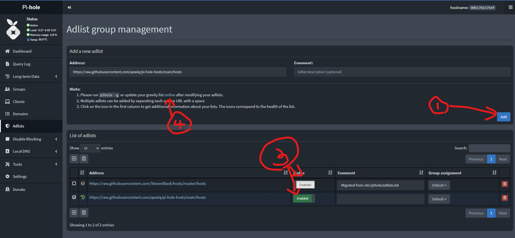Go to the Groups page
515x238 pixels.
tap(31, 89)
